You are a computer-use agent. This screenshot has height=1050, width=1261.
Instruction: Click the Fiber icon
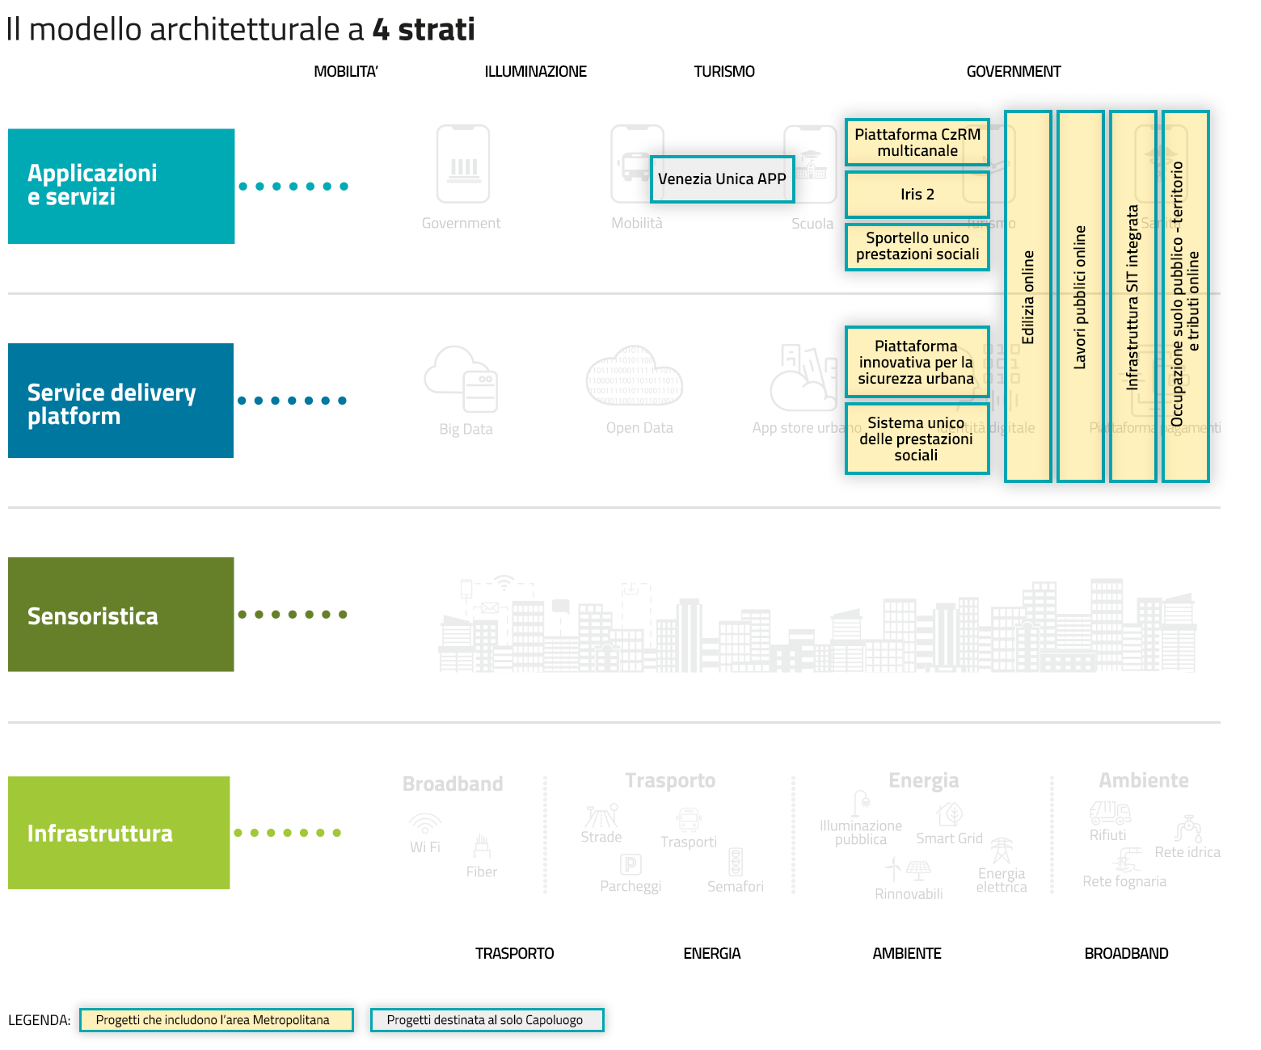pyautogui.click(x=482, y=847)
